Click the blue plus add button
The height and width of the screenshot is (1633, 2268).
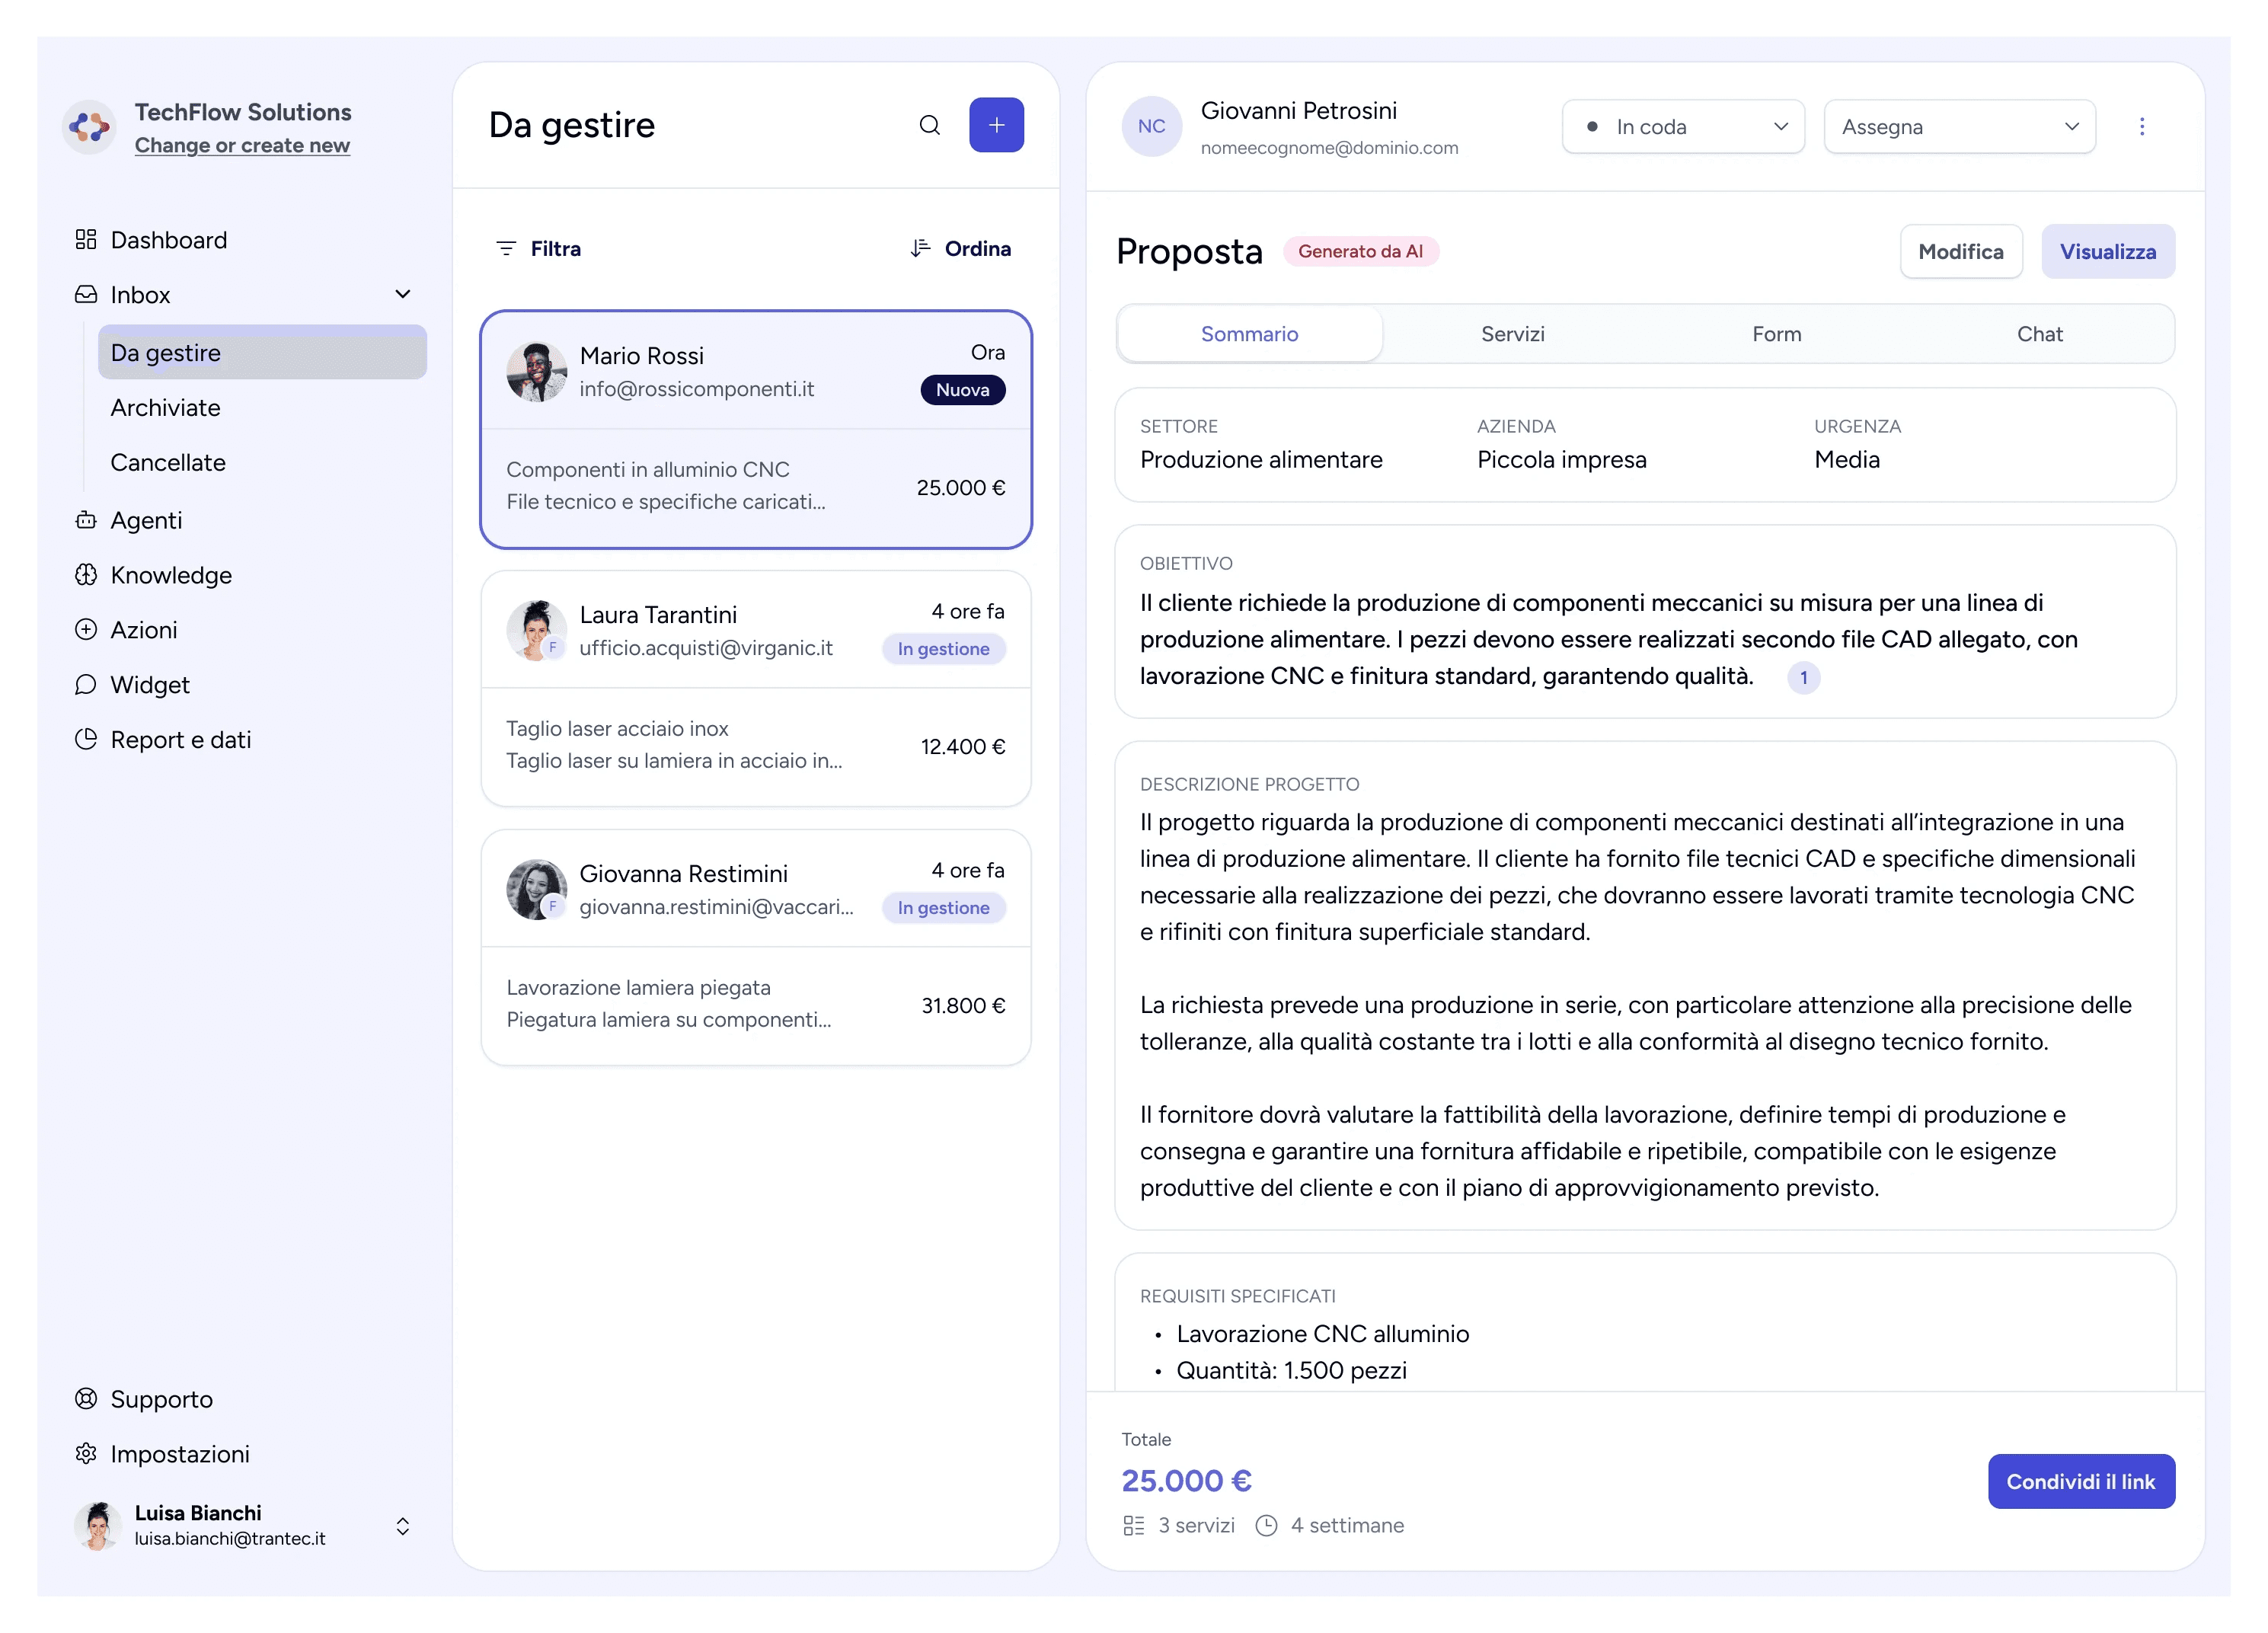tap(995, 125)
